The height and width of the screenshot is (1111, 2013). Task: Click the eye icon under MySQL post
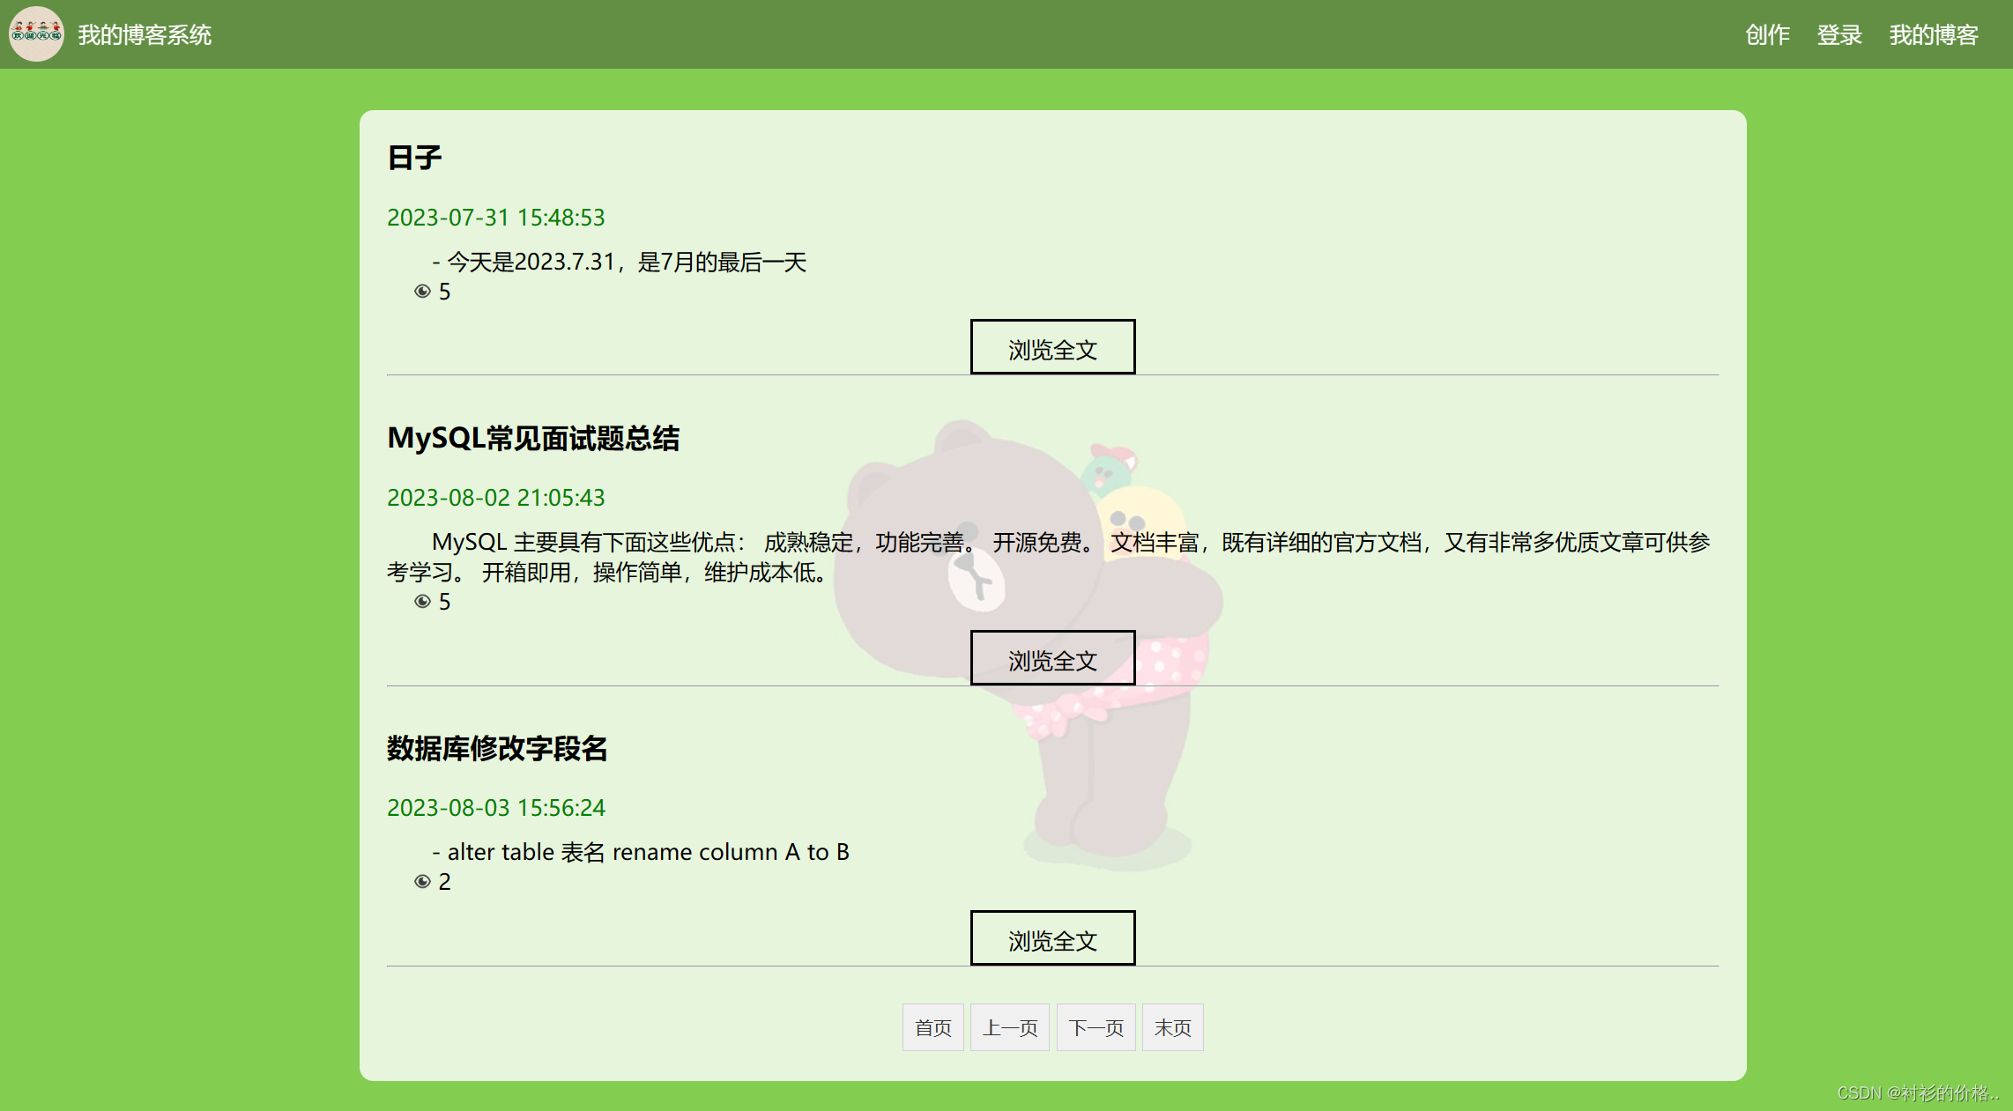pyautogui.click(x=422, y=602)
